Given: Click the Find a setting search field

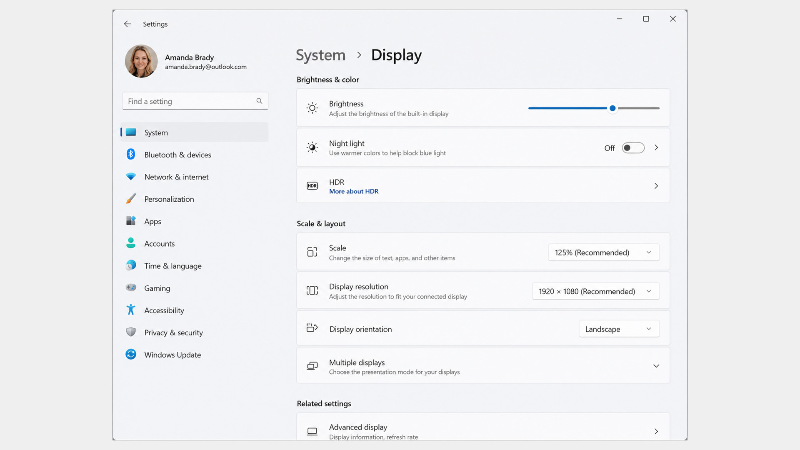Looking at the screenshot, I should pos(195,101).
